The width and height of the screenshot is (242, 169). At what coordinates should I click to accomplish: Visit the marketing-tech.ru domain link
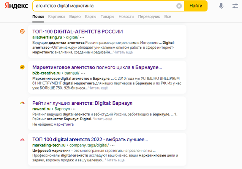pyautogui.click(x=49, y=145)
